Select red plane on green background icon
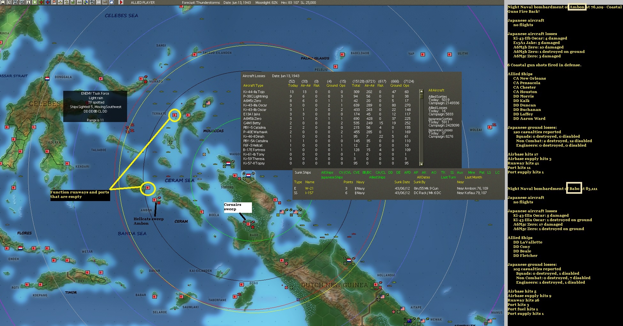The image size is (623, 326). pyautogui.click(x=41, y=2)
